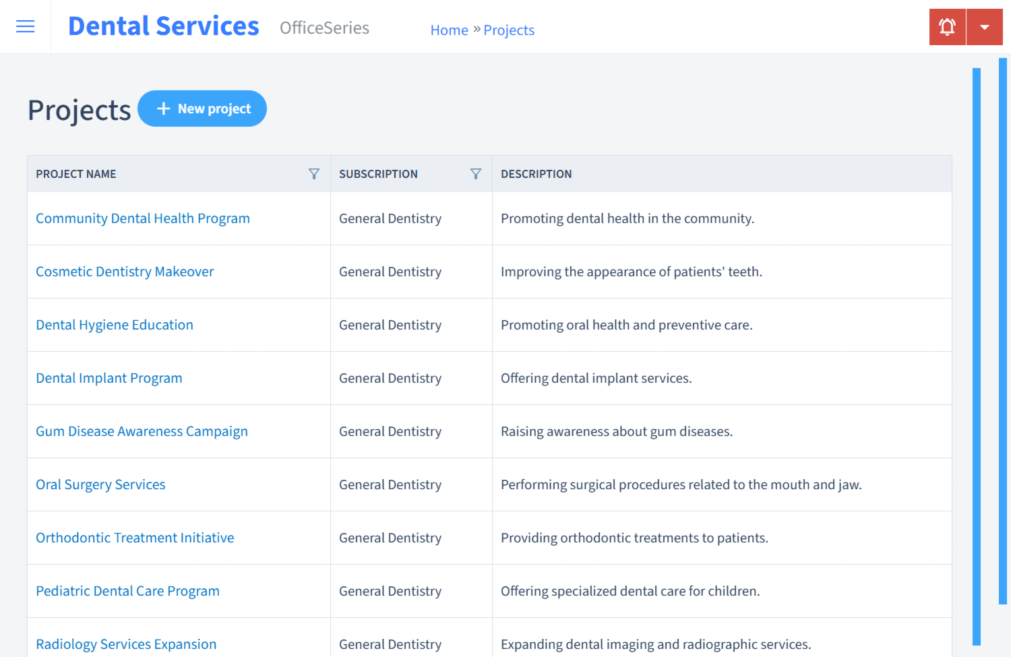
Task: Open the hamburger navigation menu
Action: coord(25,26)
